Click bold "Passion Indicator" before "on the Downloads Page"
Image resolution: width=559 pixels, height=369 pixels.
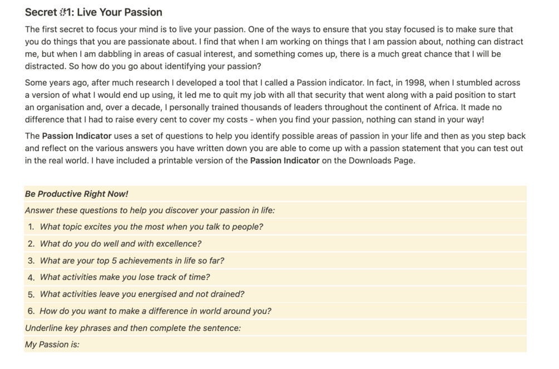[285, 161]
